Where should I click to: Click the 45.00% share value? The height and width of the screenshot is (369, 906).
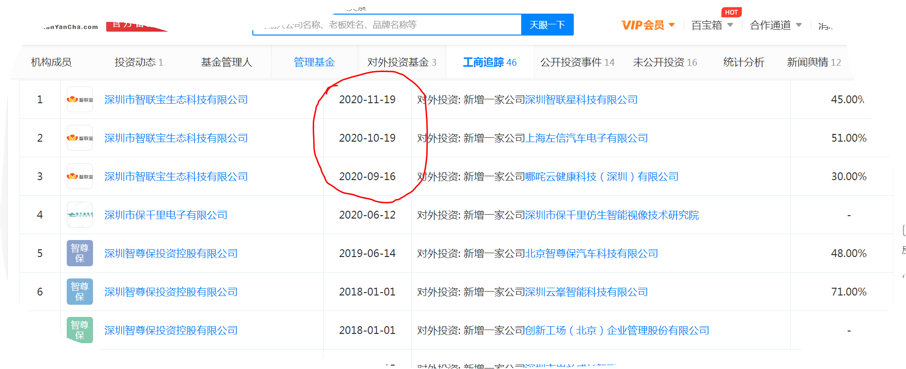(x=848, y=100)
